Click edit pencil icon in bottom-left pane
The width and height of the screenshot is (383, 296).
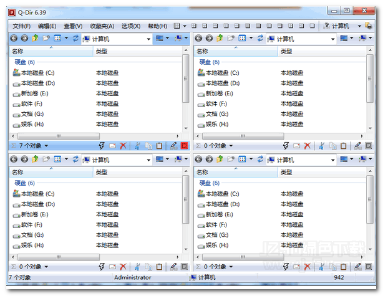tap(173, 267)
